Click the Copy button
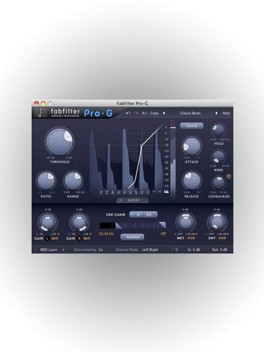 pyautogui.click(x=154, y=113)
